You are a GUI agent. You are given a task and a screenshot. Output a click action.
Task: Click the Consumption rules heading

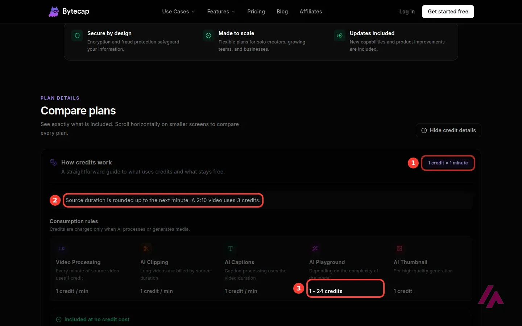pos(74,221)
